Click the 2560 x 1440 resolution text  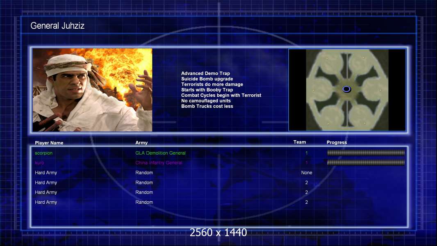pos(218,232)
